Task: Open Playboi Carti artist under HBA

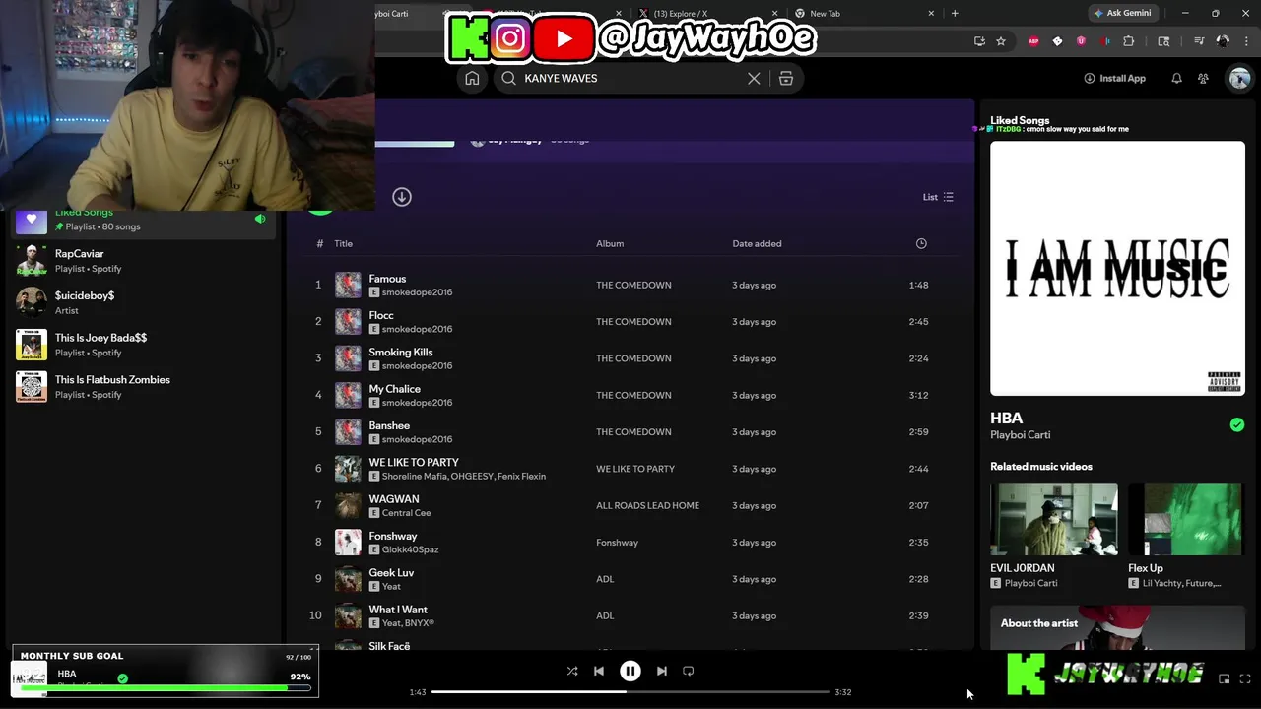Action: pyautogui.click(x=1020, y=435)
